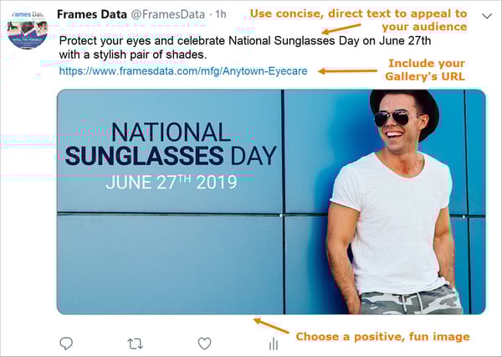Click the 'Include your Gallery's URL' annotation
Viewport: 502px width, 357px height.
(425, 70)
